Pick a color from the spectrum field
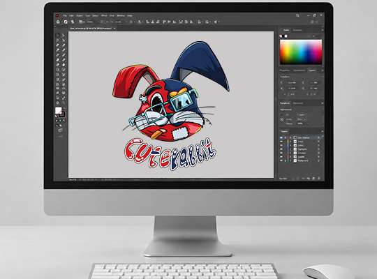The width and height of the screenshot is (377, 279). tap(301, 52)
